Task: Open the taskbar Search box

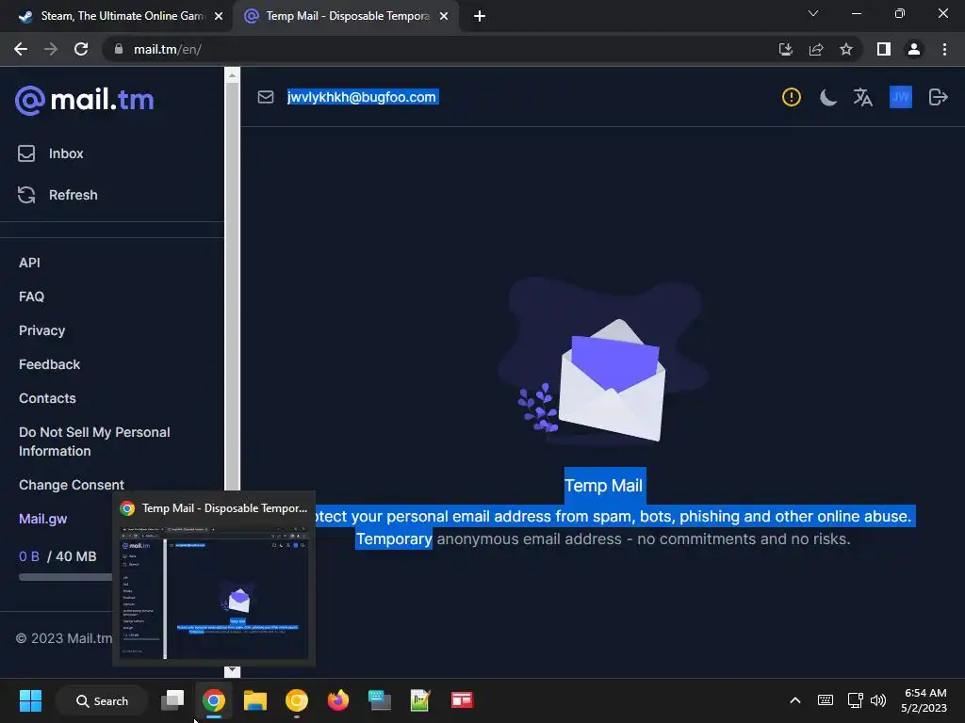Action: (x=102, y=700)
